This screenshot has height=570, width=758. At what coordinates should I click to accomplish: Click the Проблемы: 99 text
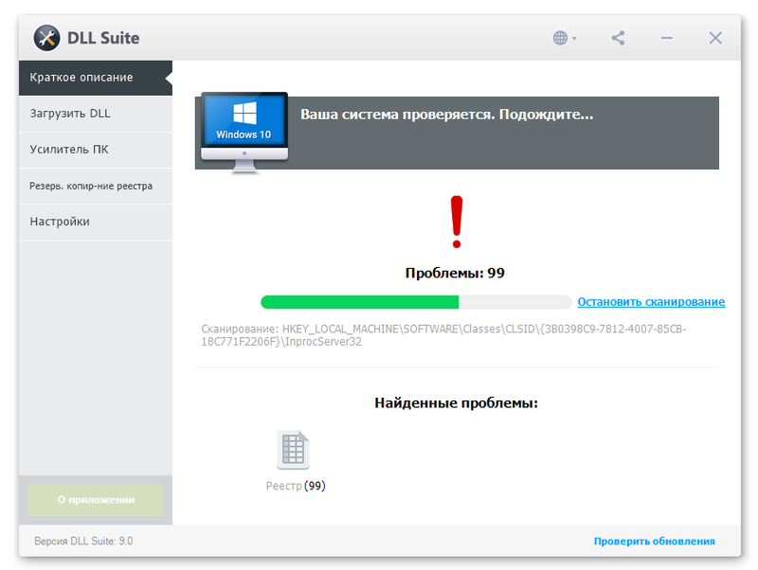pyautogui.click(x=455, y=273)
